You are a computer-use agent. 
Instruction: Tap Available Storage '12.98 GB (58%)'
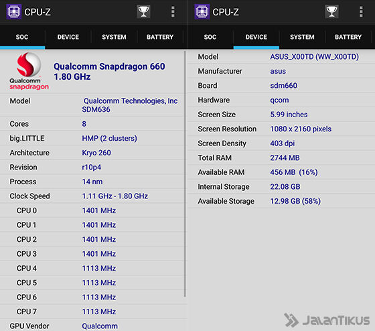click(x=295, y=201)
